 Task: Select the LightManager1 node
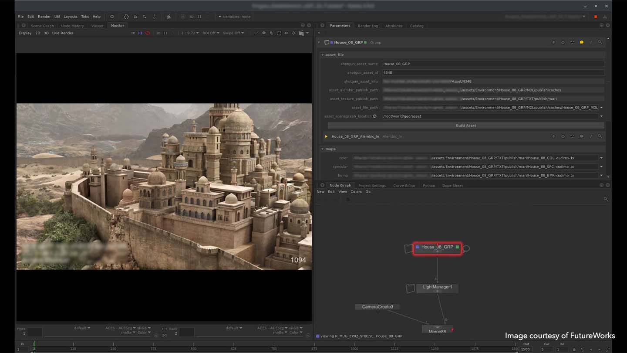(437, 287)
